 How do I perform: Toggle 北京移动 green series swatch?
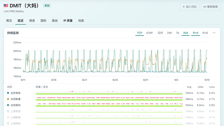click(x=8, y=105)
